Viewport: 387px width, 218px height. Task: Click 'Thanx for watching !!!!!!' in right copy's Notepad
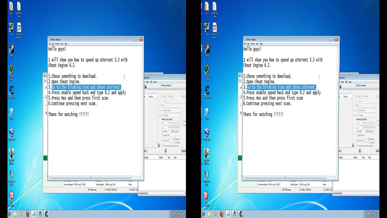[x=263, y=114]
